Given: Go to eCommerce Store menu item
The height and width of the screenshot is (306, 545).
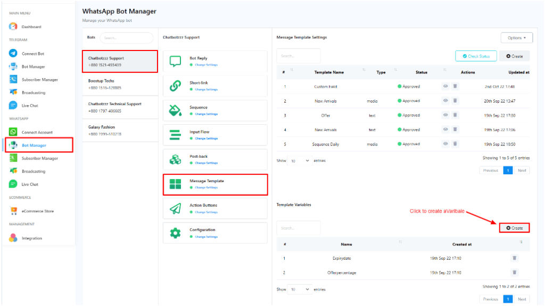Looking at the screenshot, I should (37, 211).
